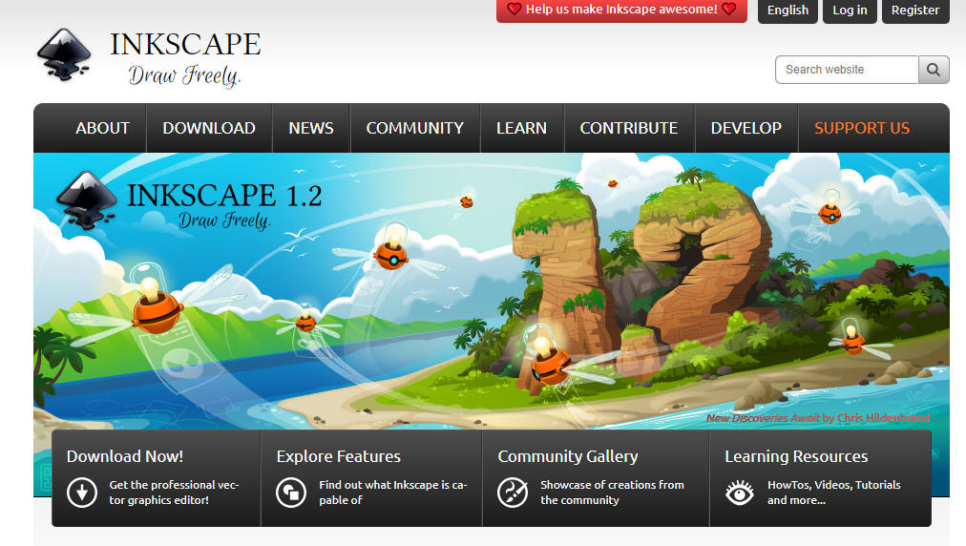Click 'Get the professional vector graphics editor!' text
The height and width of the screenshot is (546, 966).
click(x=174, y=493)
